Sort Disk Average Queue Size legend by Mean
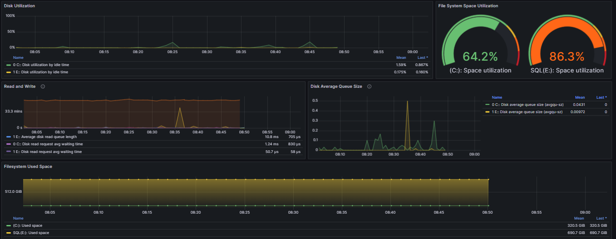Viewport: 616px width, 239px height. coord(580,97)
